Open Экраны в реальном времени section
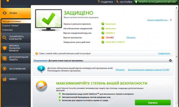Viewport: 179px width, 107px height. pyautogui.click(x=16, y=48)
